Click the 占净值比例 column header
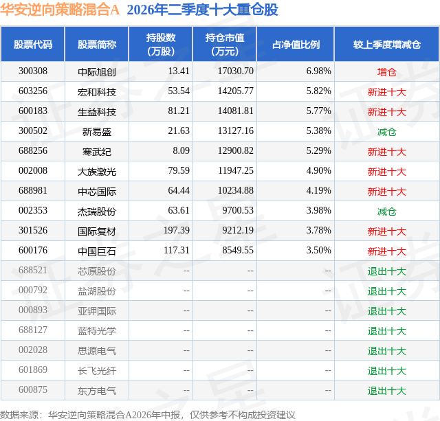Image resolution: width=440 pixels, height=421 pixels. click(296, 44)
